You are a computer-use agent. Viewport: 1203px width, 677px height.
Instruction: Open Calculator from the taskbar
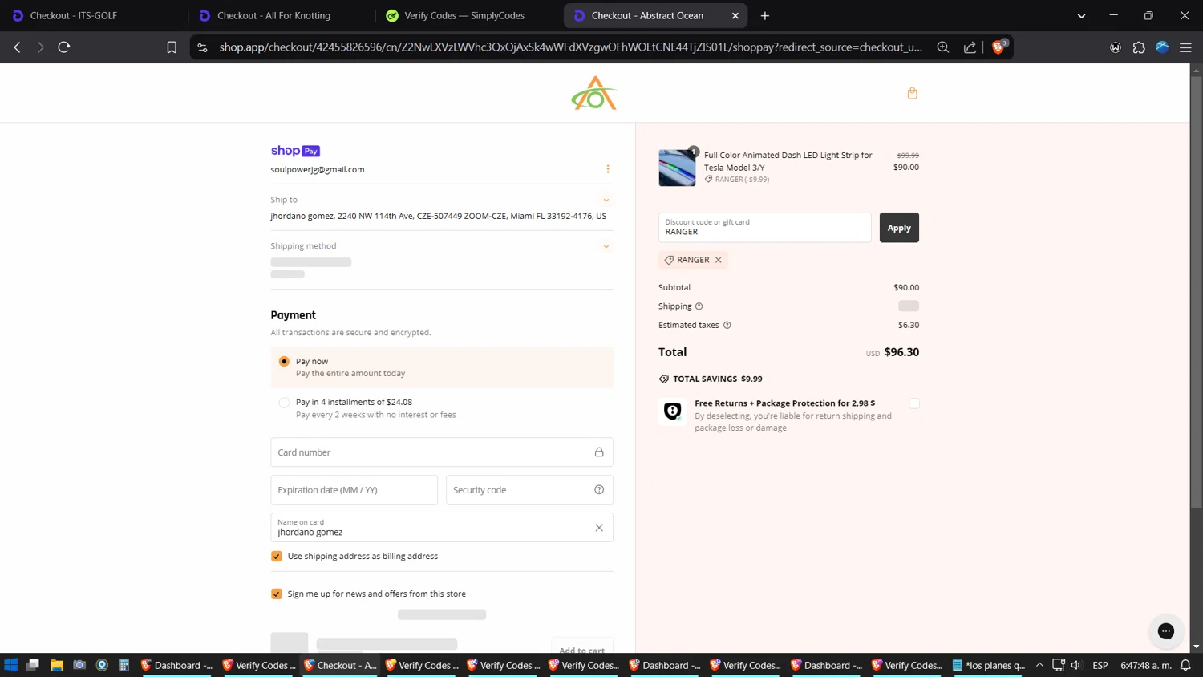pos(124,665)
